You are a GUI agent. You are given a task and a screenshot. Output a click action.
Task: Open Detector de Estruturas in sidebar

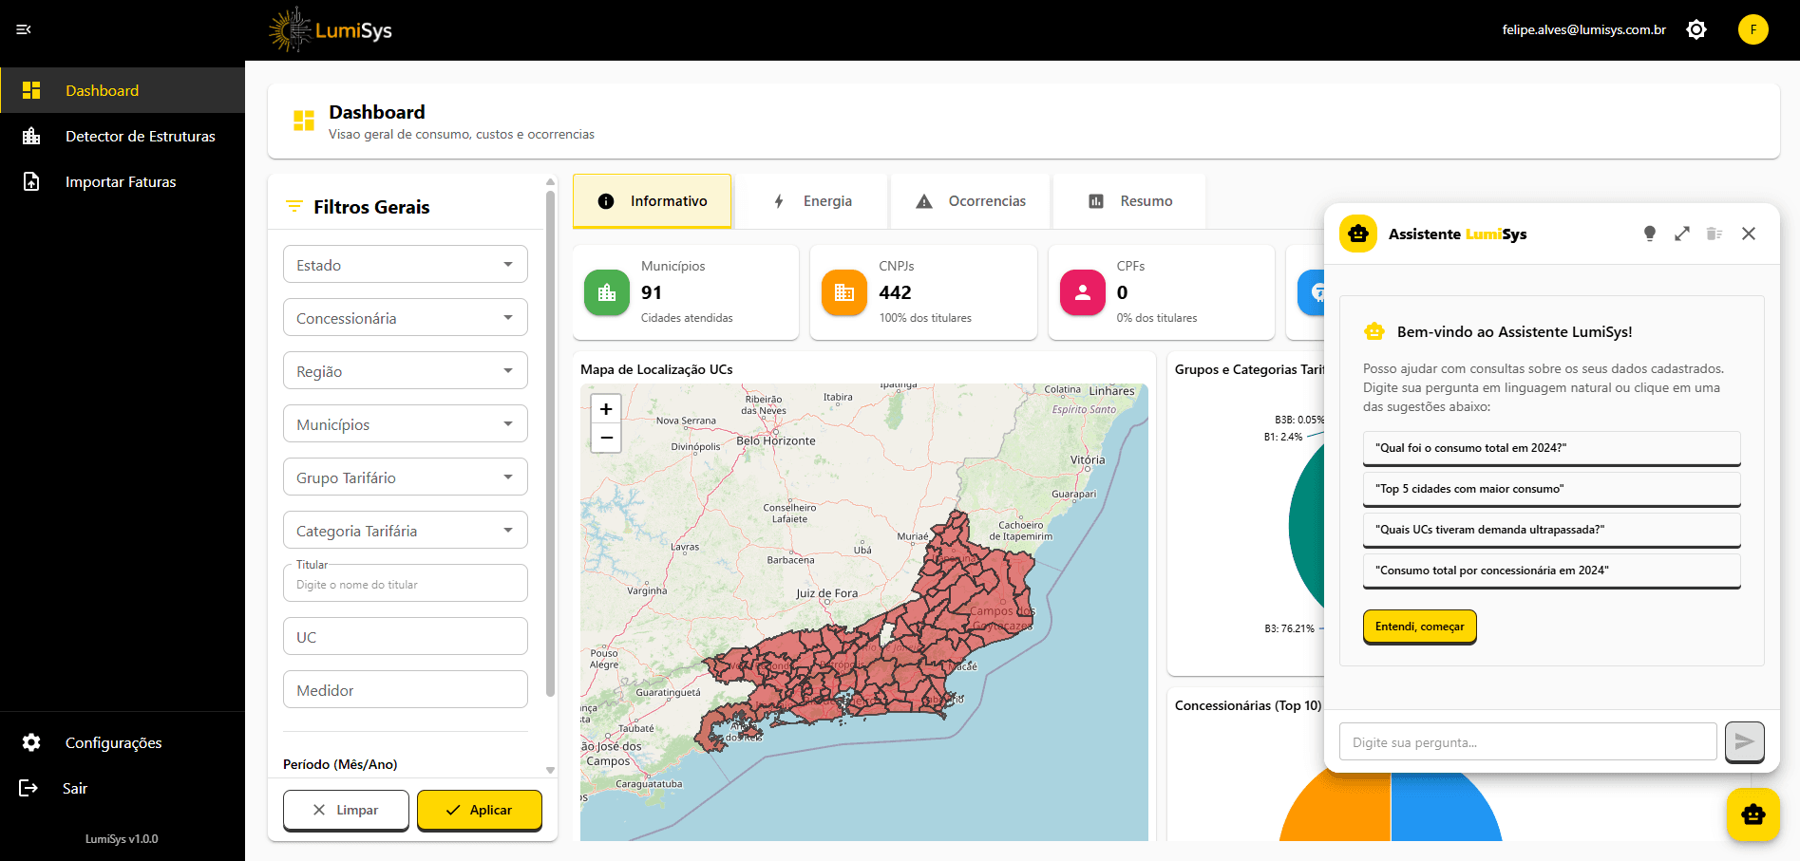pyautogui.click(x=140, y=136)
